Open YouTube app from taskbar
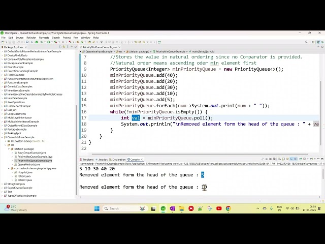 [x=219, y=208]
